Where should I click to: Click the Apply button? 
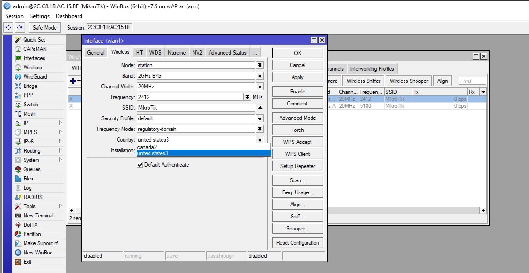coord(297,77)
